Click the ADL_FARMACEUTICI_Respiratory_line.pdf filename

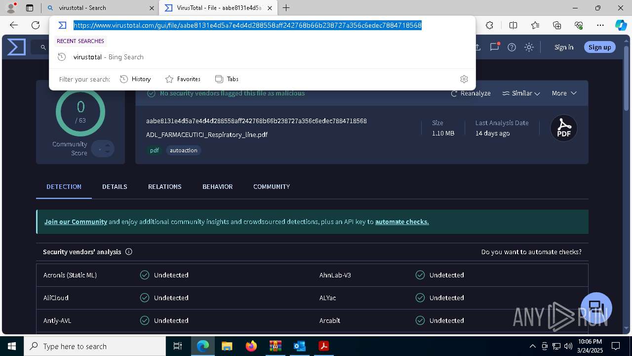click(x=207, y=134)
